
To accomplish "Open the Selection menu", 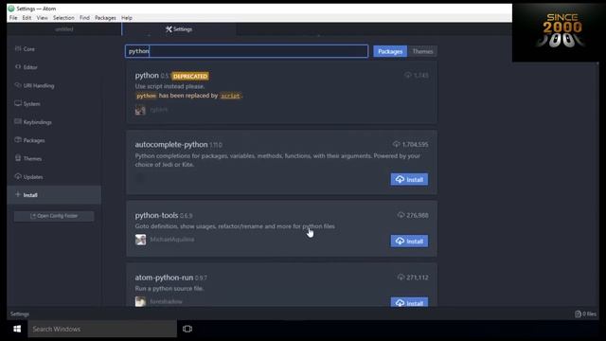I will (x=63, y=18).
